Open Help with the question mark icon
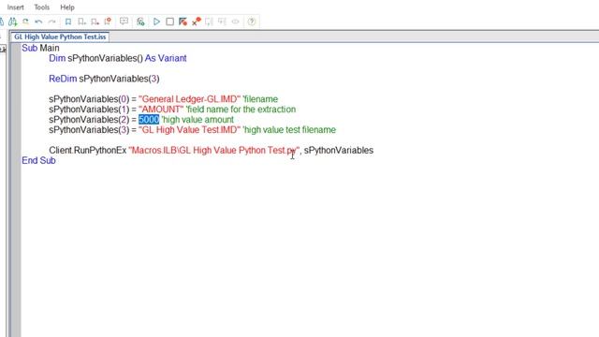This screenshot has height=337, width=599. (252, 22)
